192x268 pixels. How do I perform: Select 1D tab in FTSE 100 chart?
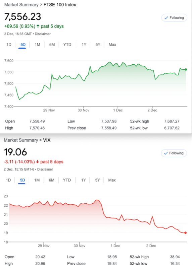(x=9, y=45)
